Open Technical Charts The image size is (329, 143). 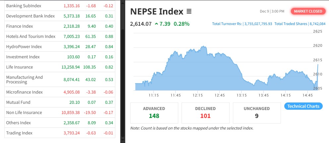(303, 106)
